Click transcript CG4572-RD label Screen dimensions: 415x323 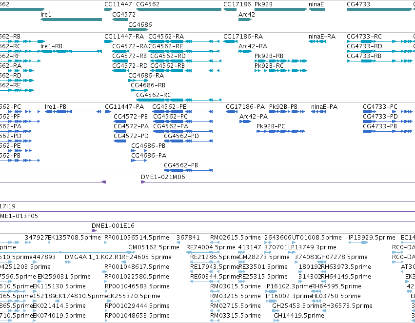click(130, 66)
